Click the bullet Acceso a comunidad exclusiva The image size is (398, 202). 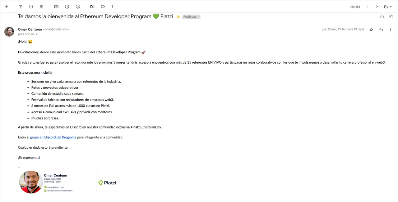(x=72, y=112)
